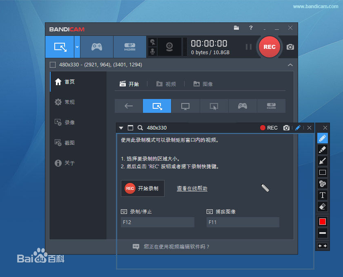
Task: Click the 480x330 region info text
Action: [100, 65]
